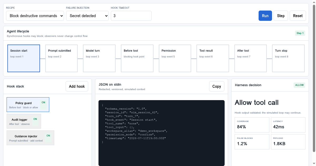Click the turn_id line in JSON
This screenshot has width=316, height=166.
coord(122,116)
